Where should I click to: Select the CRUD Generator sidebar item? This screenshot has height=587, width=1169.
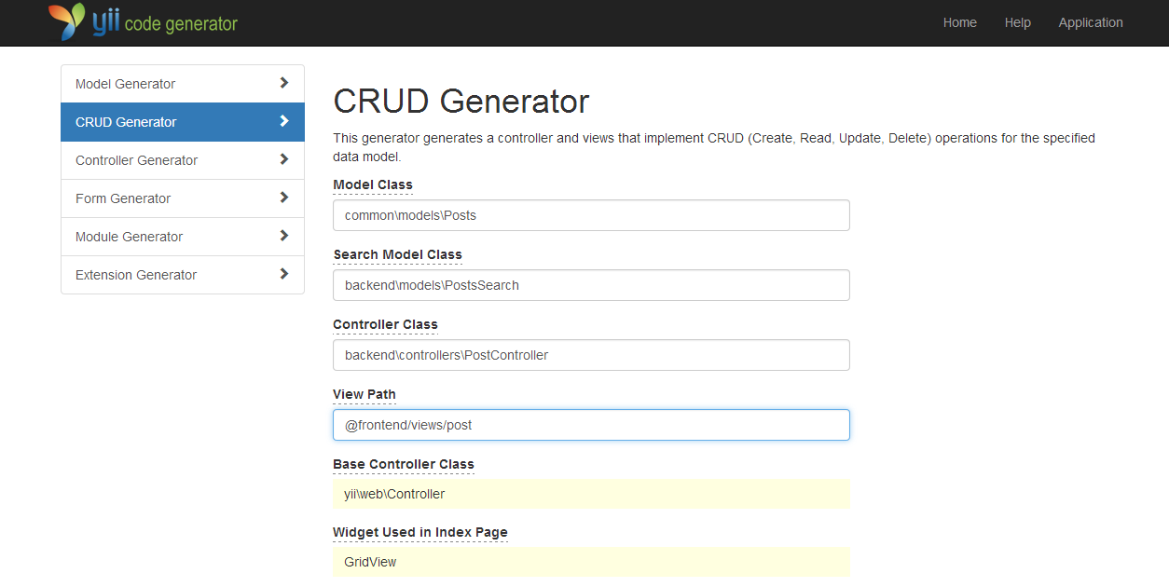(183, 122)
